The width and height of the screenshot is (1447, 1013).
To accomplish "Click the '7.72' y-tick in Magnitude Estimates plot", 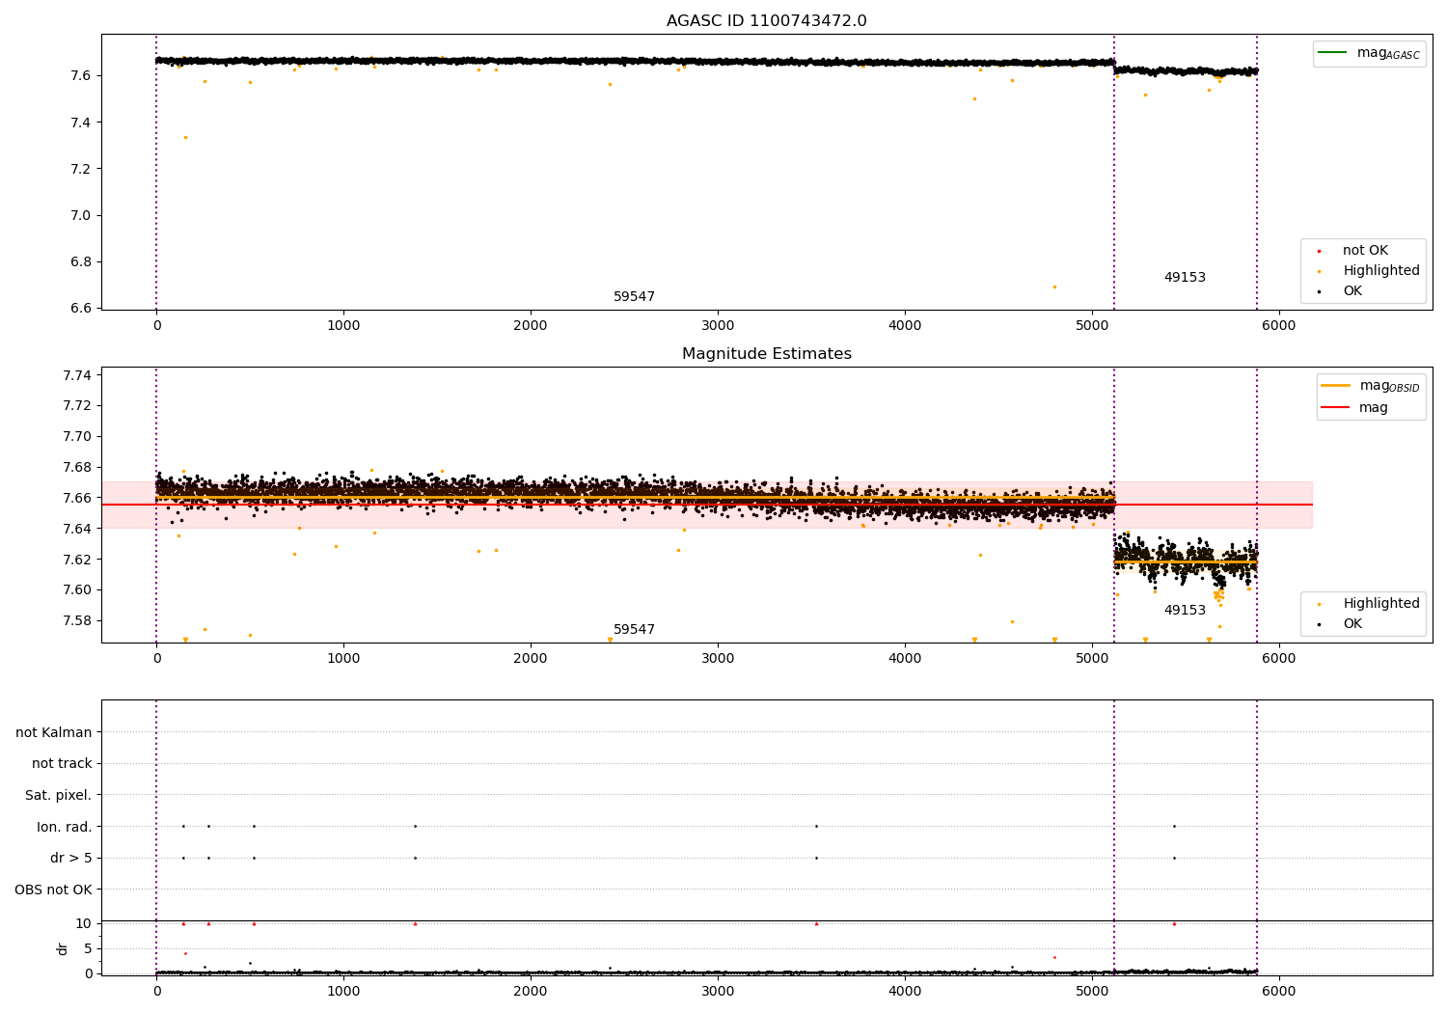I will click(x=77, y=405).
